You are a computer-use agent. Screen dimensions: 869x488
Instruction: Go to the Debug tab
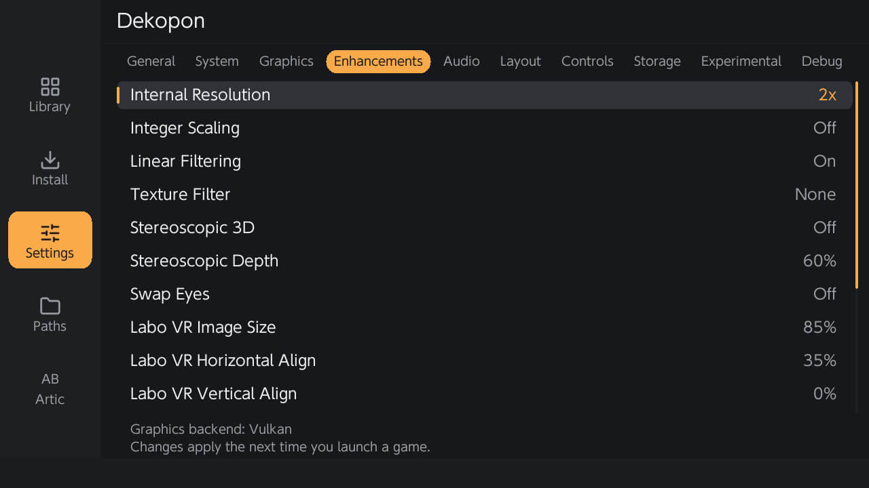point(821,61)
